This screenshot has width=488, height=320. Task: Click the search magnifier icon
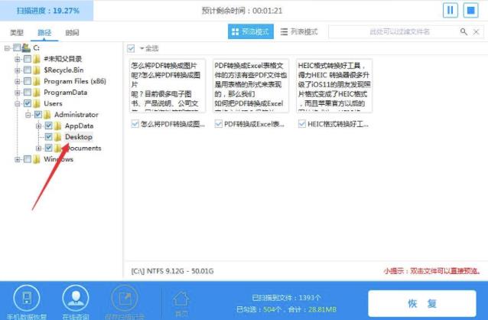click(464, 31)
